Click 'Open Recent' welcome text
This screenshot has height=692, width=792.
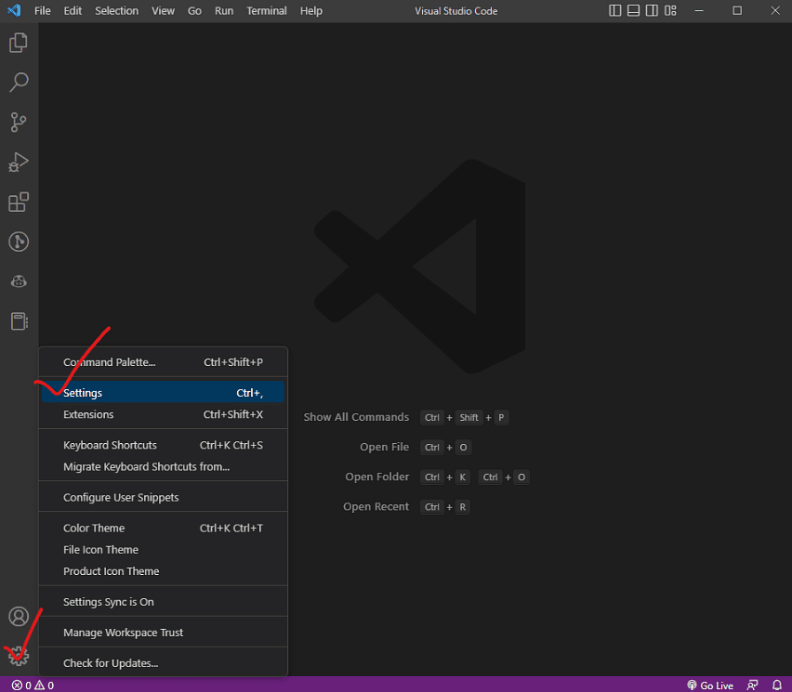pyautogui.click(x=376, y=506)
